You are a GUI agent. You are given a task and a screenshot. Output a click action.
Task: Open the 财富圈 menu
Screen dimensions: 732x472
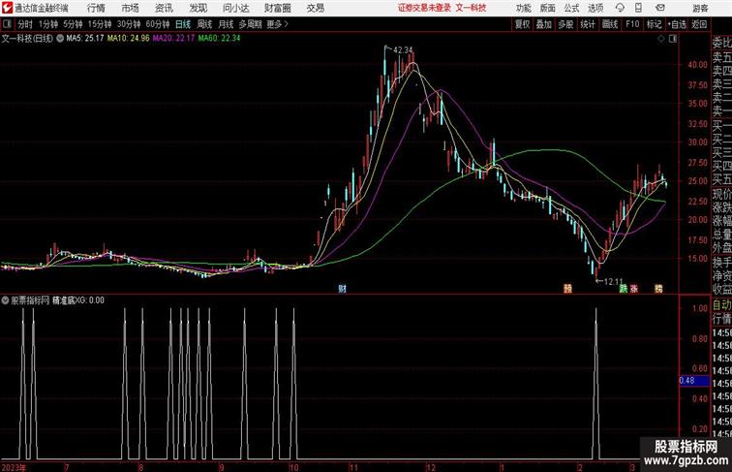point(277,8)
